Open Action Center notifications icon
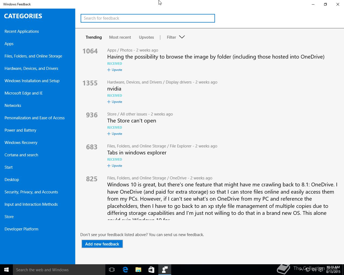 point(321,270)
